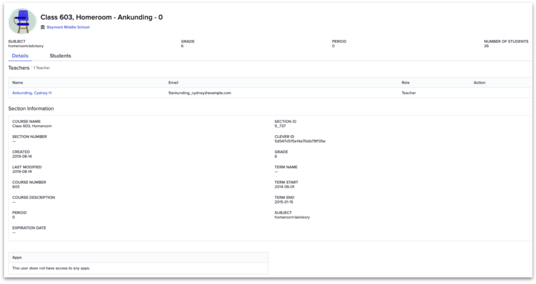Click the Action column header
Screen dimensions: 536x284
click(x=480, y=82)
